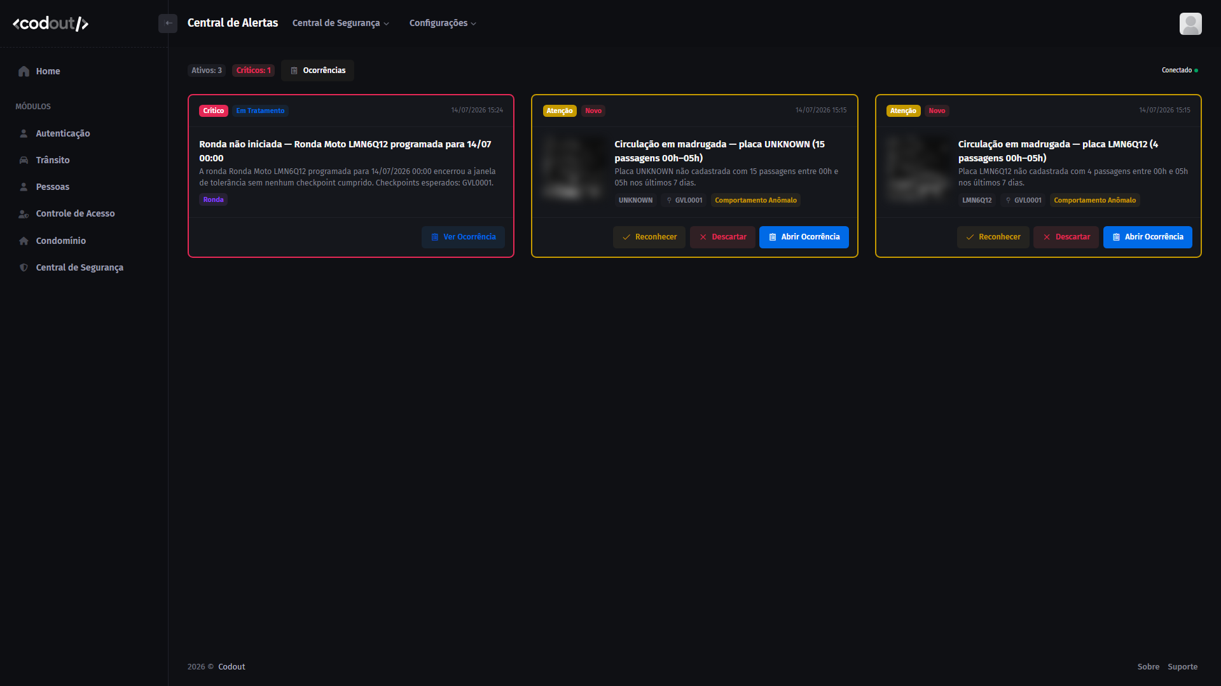Open Controle de Acesso icon
Viewport: 1221px width, 686px height.
(x=24, y=213)
